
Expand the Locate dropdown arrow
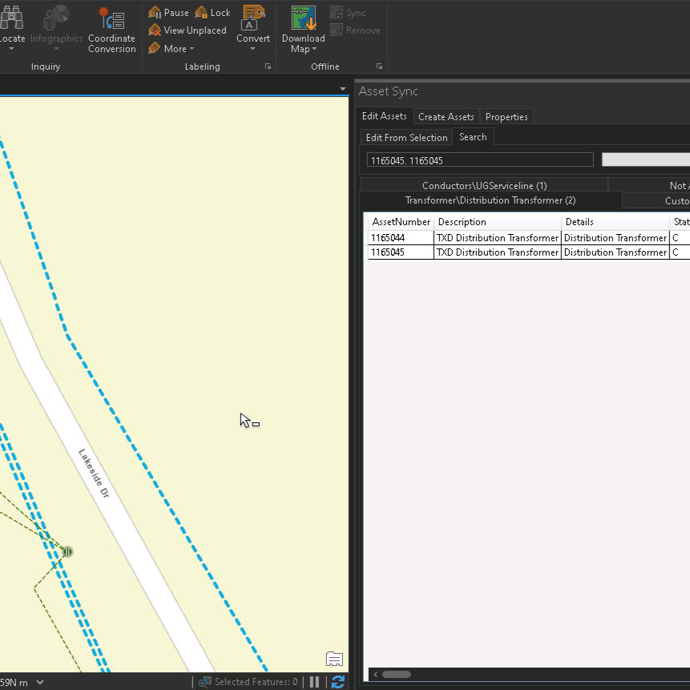pyautogui.click(x=11, y=49)
